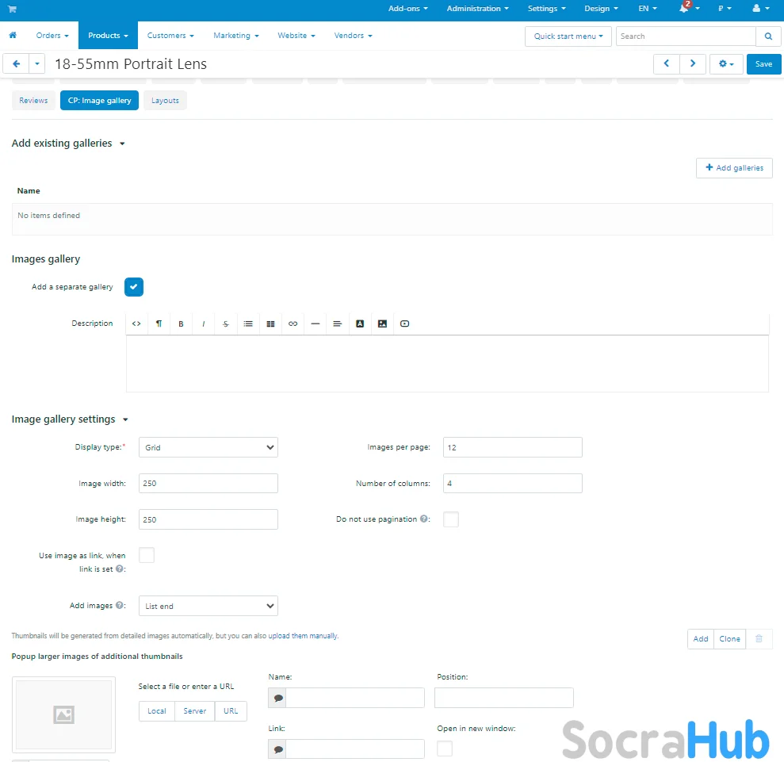This screenshot has height=762, width=784.
Task: Switch to the Reviews tab
Action: point(33,101)
